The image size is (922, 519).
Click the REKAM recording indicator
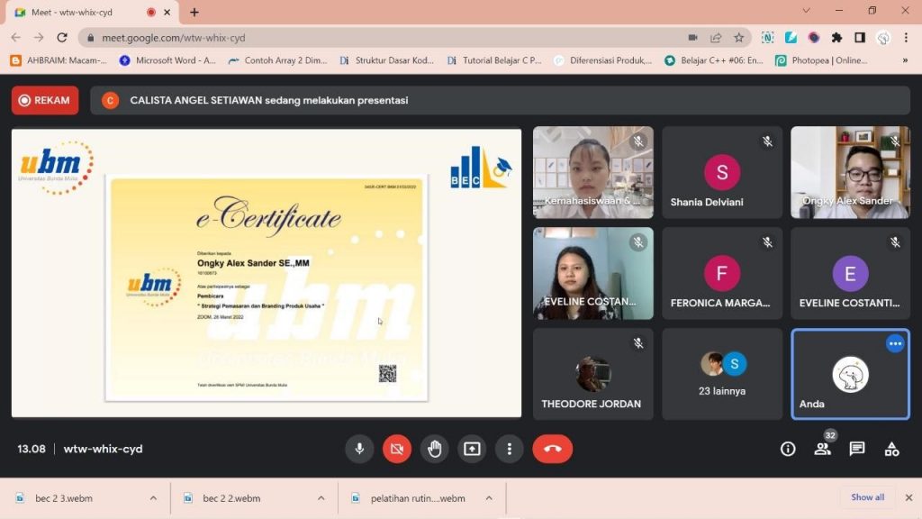point(45,100)
